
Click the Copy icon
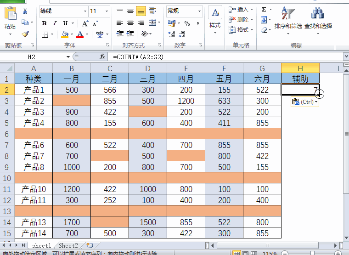[x=25, y=22]
